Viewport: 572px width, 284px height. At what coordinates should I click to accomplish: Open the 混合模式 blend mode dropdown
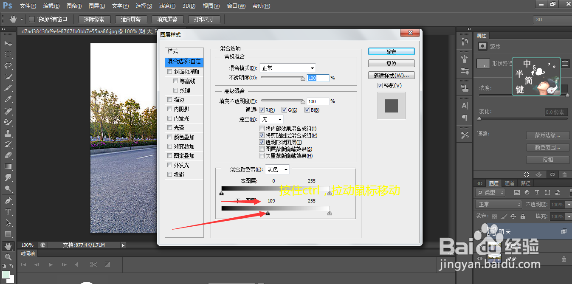(287, 68)
